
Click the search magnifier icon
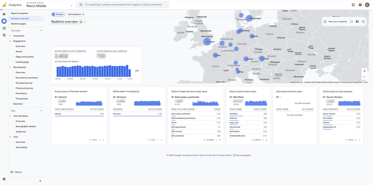point(81,5)
